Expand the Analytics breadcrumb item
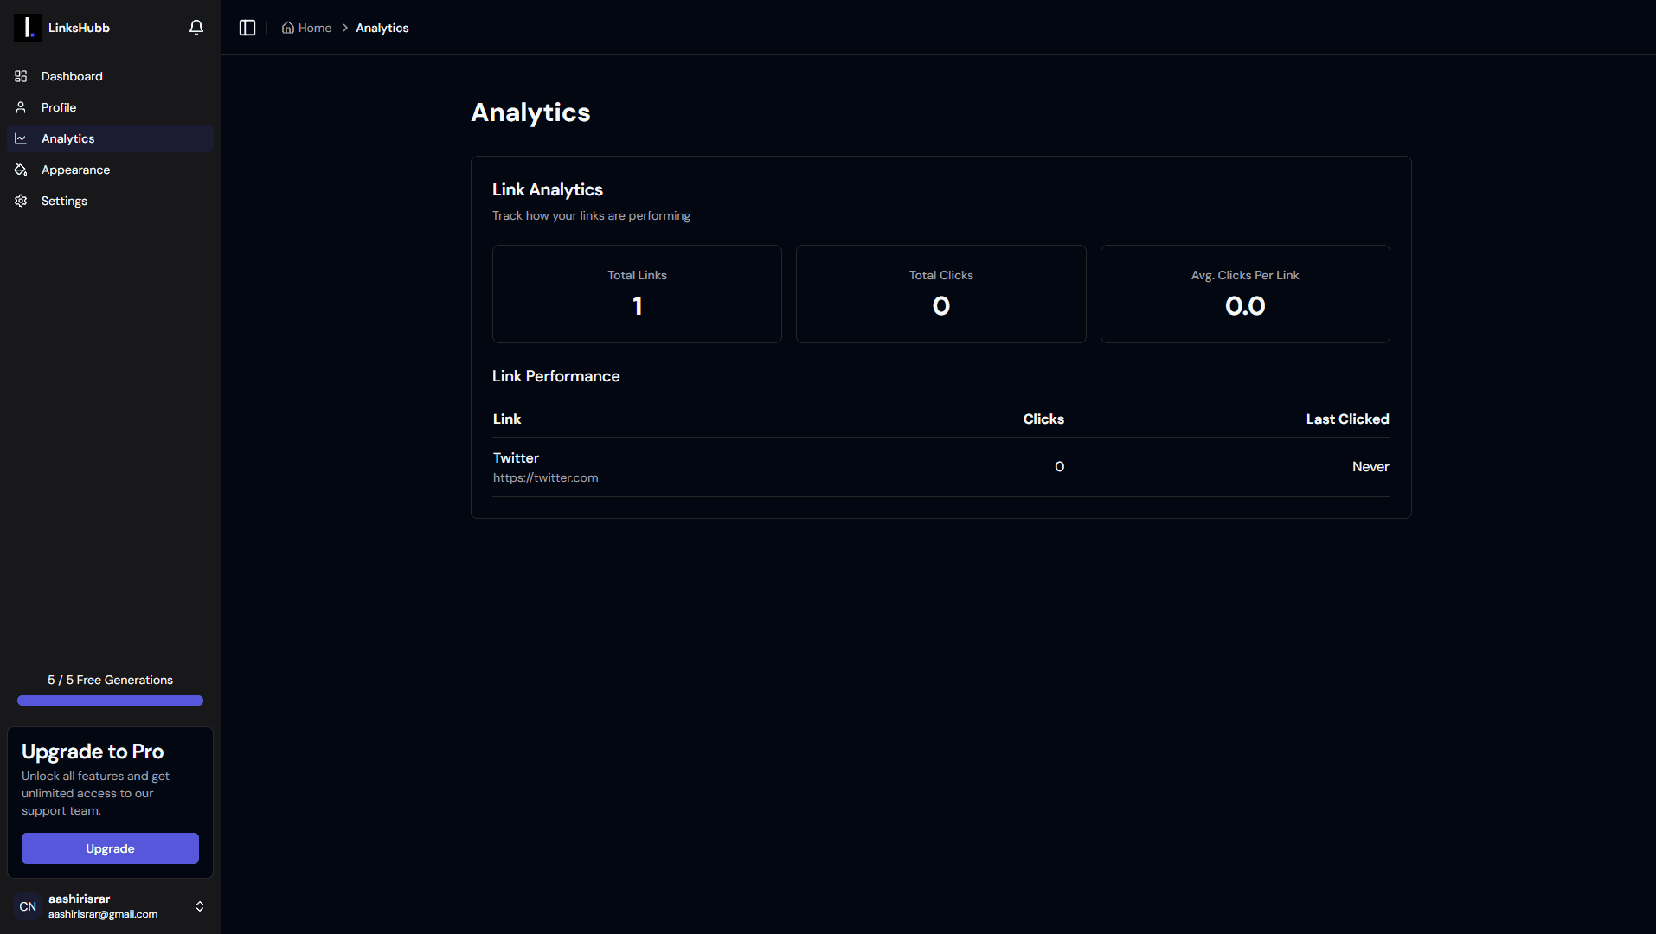The width and height of the screenshot is (1656, 934). [x=382, y=27]
